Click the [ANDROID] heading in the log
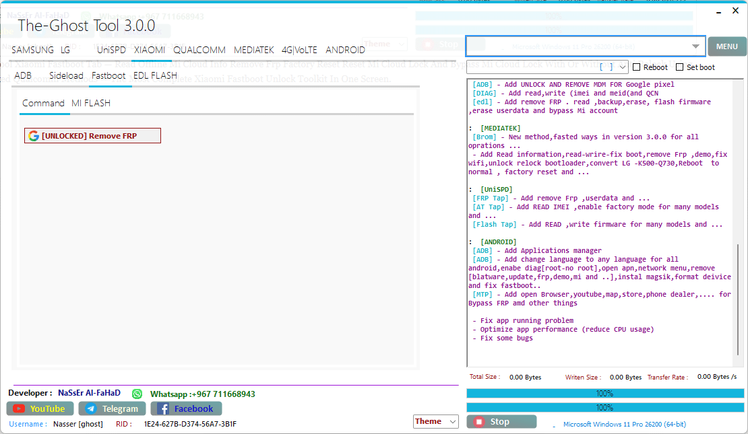Screen dimensions: 748x434 pos(499,242)
